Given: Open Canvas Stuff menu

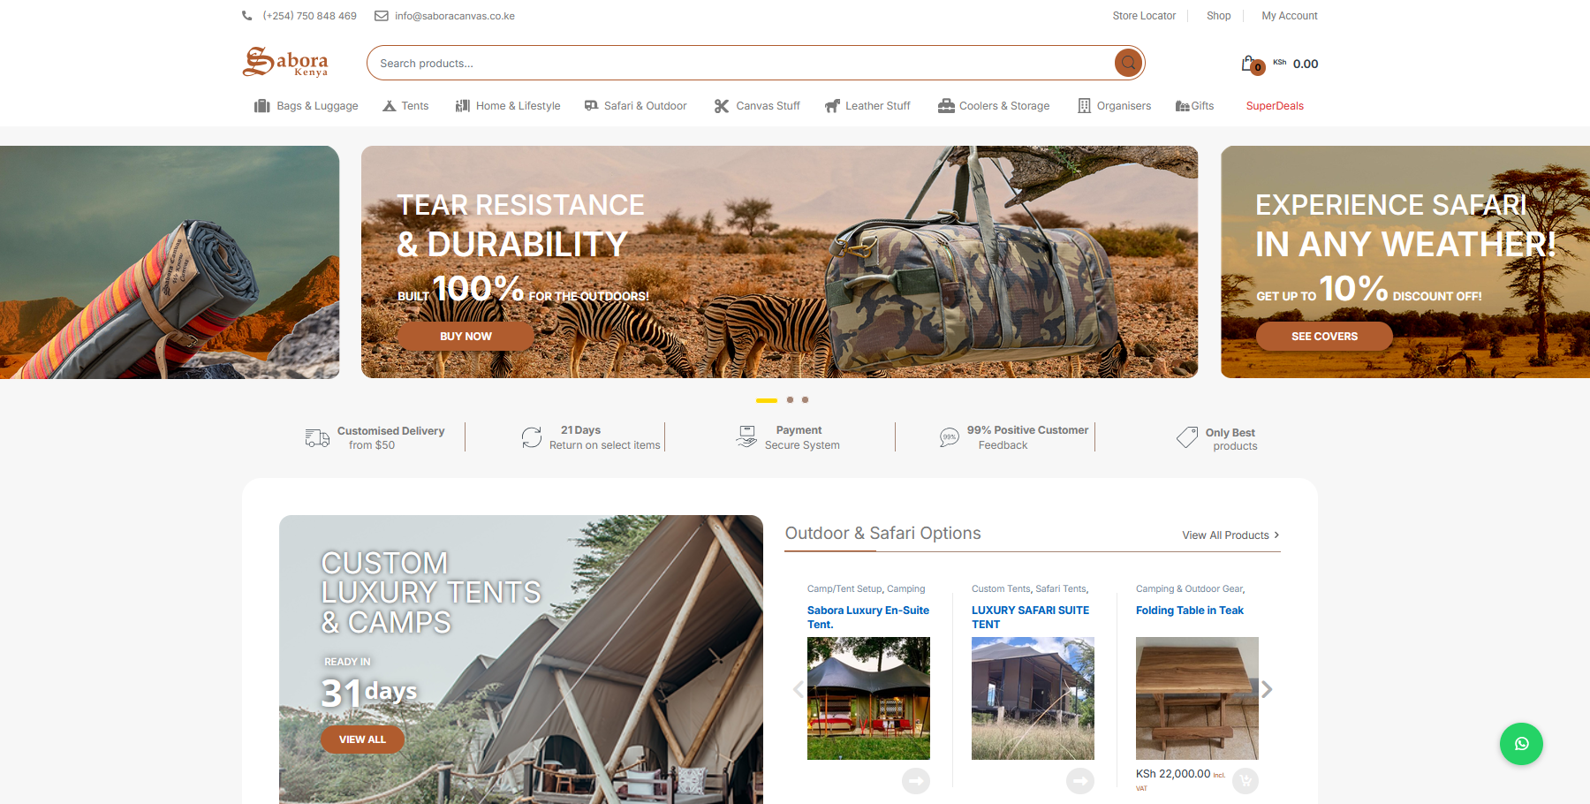Looking at the screenshot, I should pos(757,106).
